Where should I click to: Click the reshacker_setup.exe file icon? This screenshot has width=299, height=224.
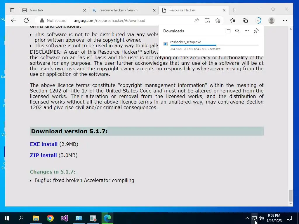[166, 44]
